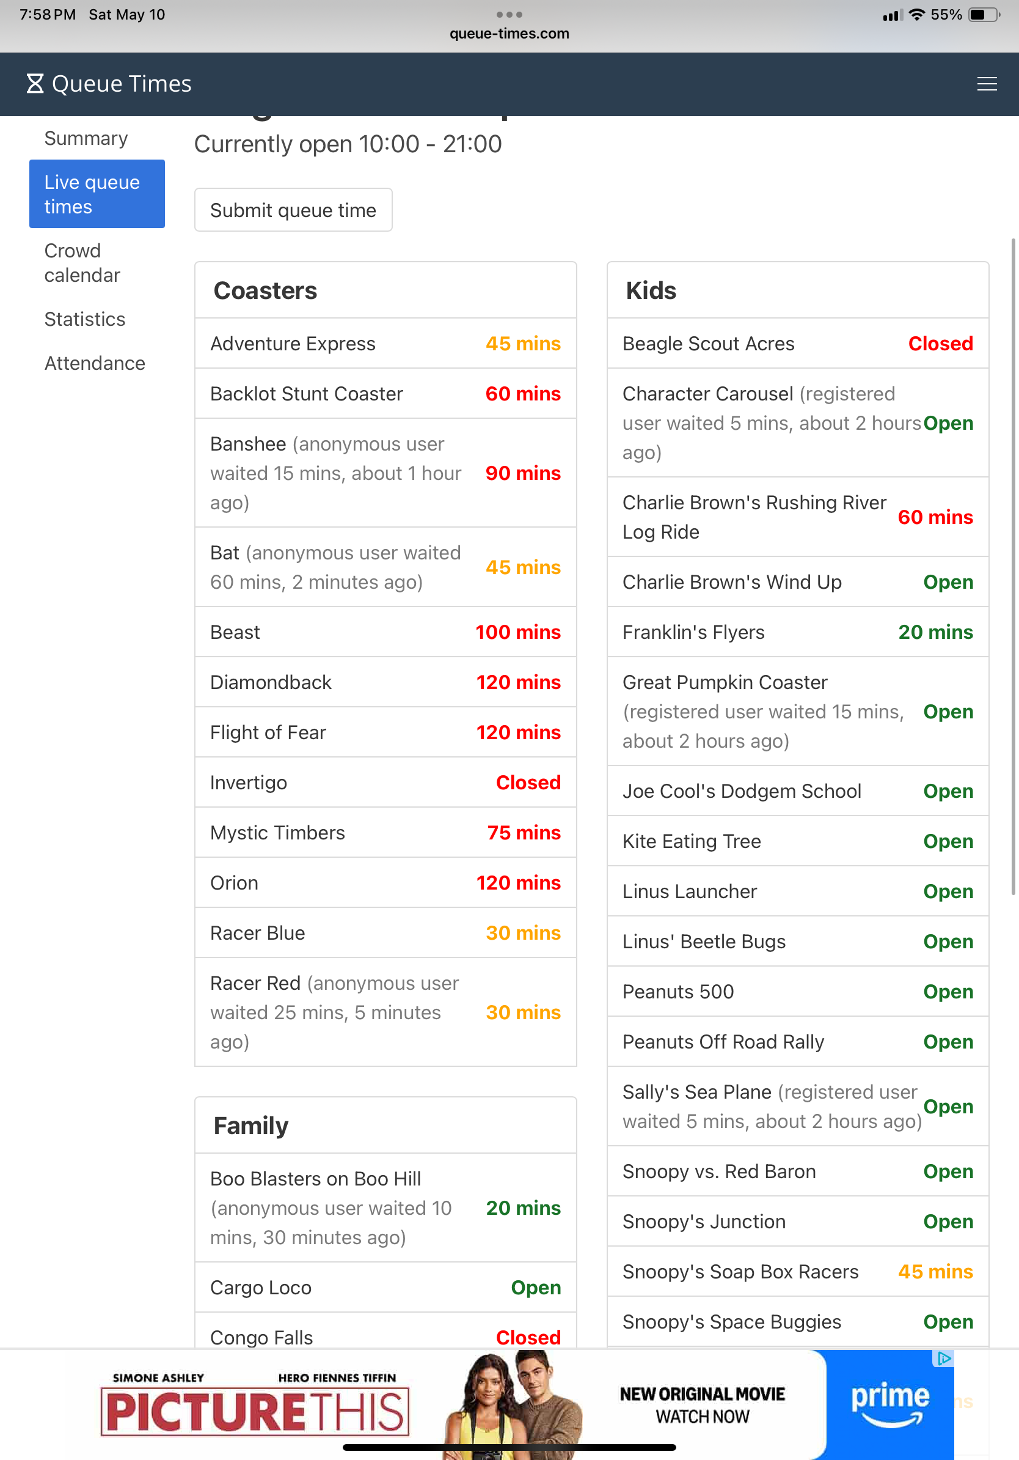This screenshot has height=1460, width=1019.
Task: Tap the three-dot multitasking indicator
Action: (509, 14)
